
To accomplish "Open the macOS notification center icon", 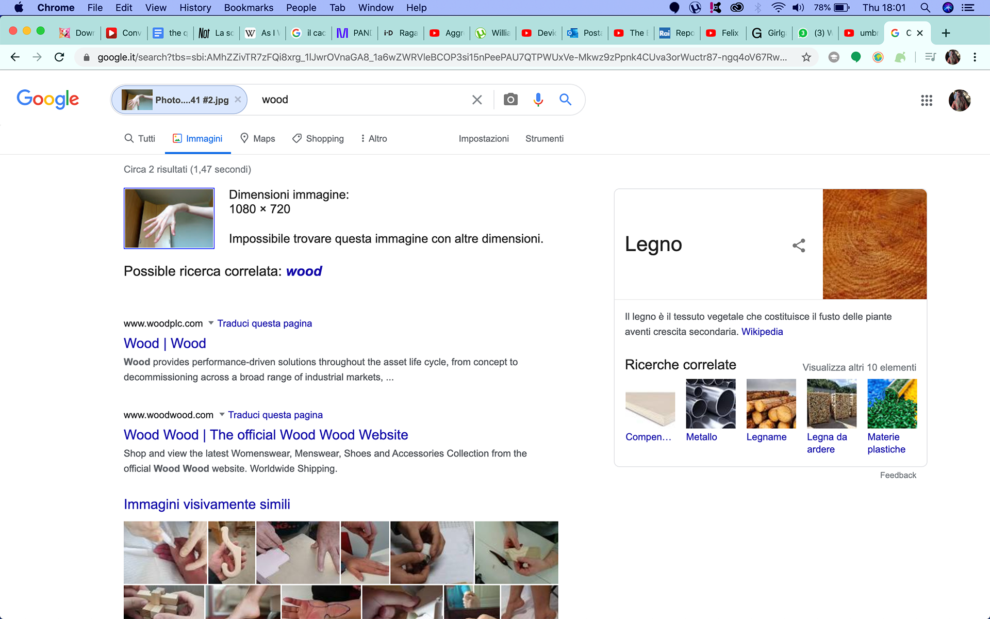I will coord(968,8).
